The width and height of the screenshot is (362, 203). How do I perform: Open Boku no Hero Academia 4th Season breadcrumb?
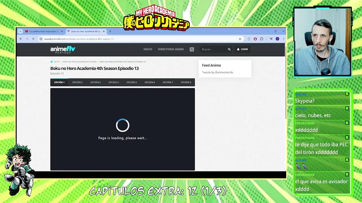(x=79, y=61)
